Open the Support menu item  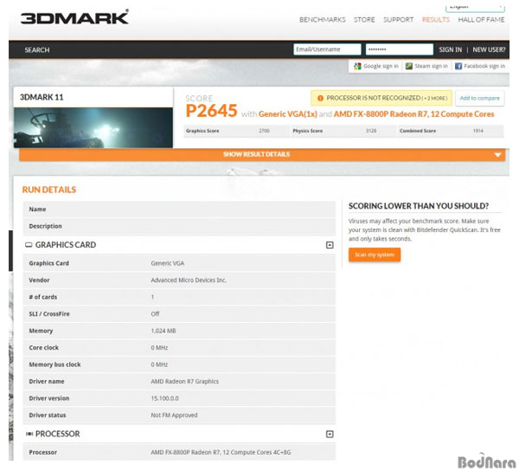point(398,20)
